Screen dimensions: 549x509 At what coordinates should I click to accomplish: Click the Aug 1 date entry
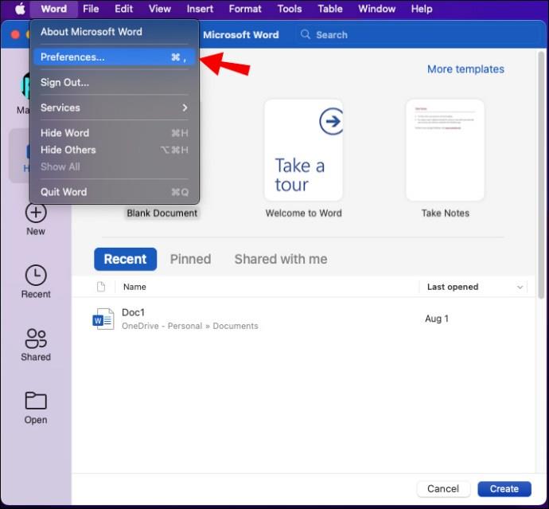click(437, 319)
